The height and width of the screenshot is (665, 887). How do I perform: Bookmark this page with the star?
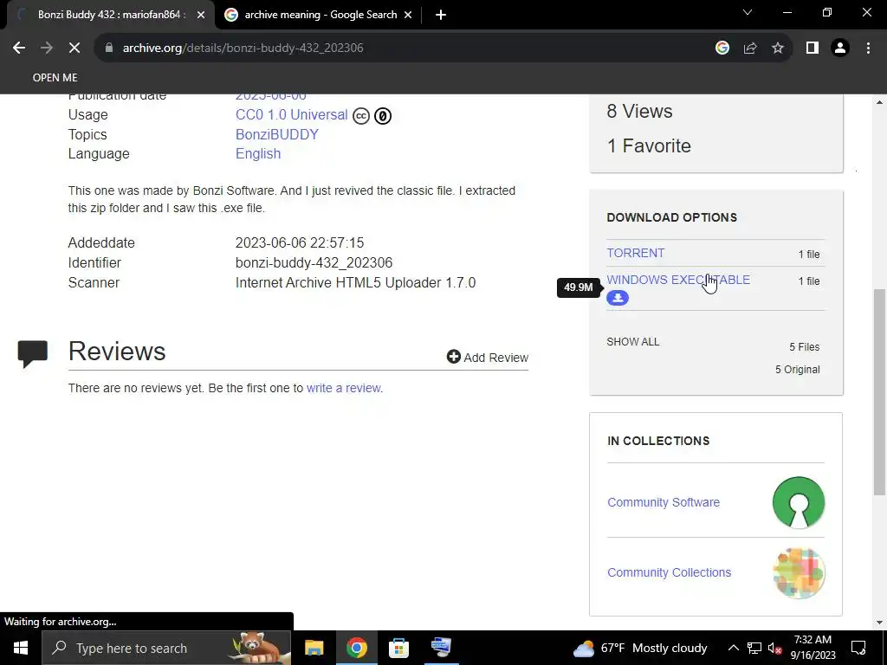point(778,48)
